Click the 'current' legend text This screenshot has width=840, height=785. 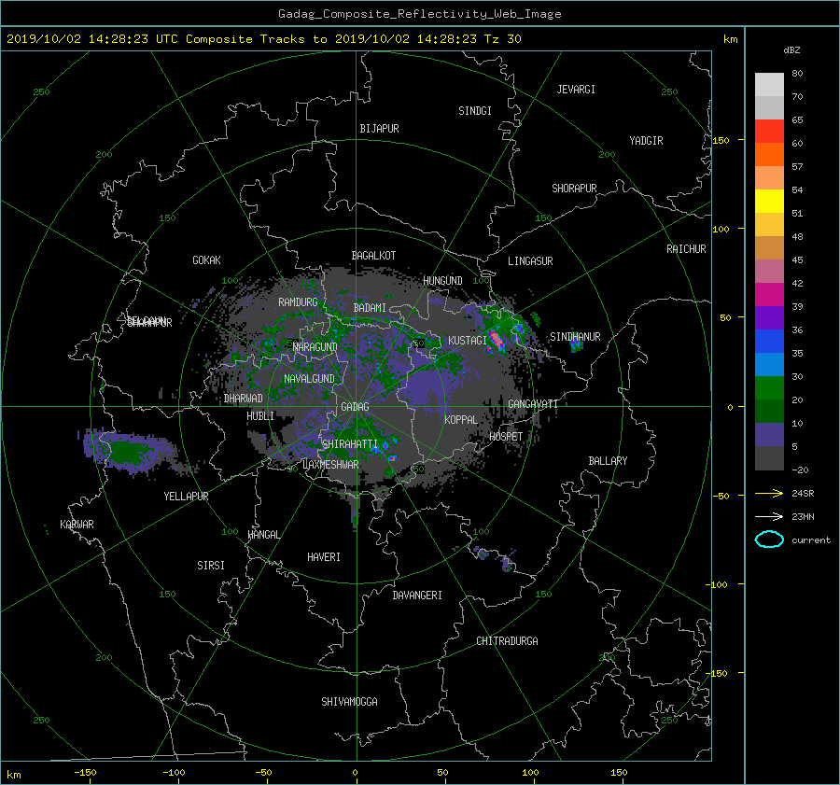[810, 540]
